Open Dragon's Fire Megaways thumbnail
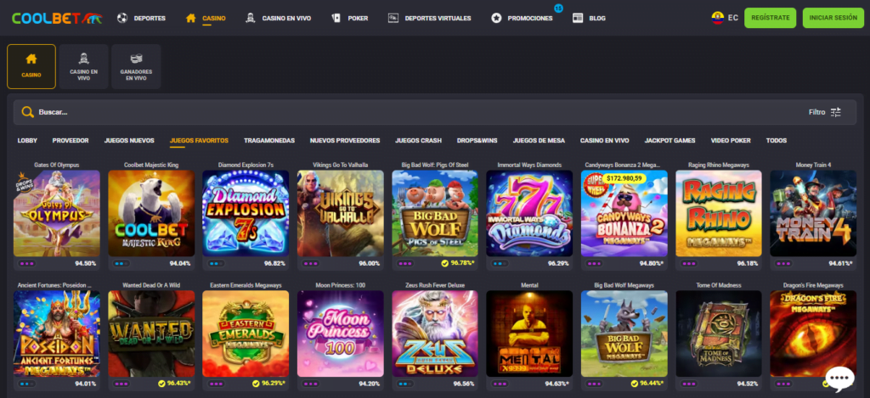The height and width of the screenshot is (398, 870). pyautogui.click(x=813, y=334)
